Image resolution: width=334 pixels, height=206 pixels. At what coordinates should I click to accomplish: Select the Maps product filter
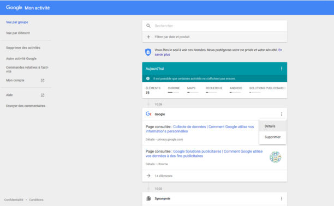tap(193, 90)
